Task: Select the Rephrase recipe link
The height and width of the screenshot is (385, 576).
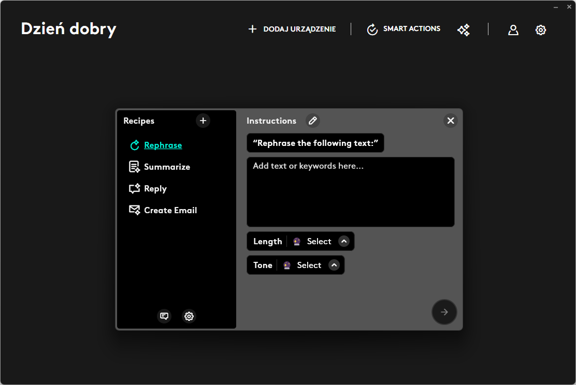Action: (x=163, y=145)
